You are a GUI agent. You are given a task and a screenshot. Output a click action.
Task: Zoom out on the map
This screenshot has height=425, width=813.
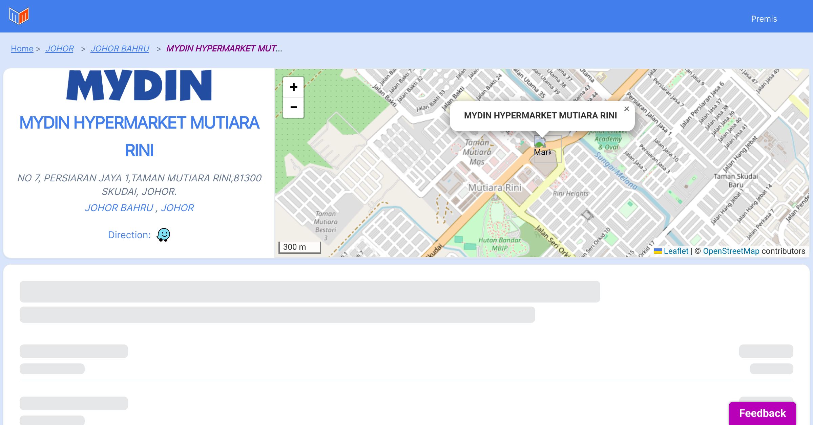click(x=293, y=108)
